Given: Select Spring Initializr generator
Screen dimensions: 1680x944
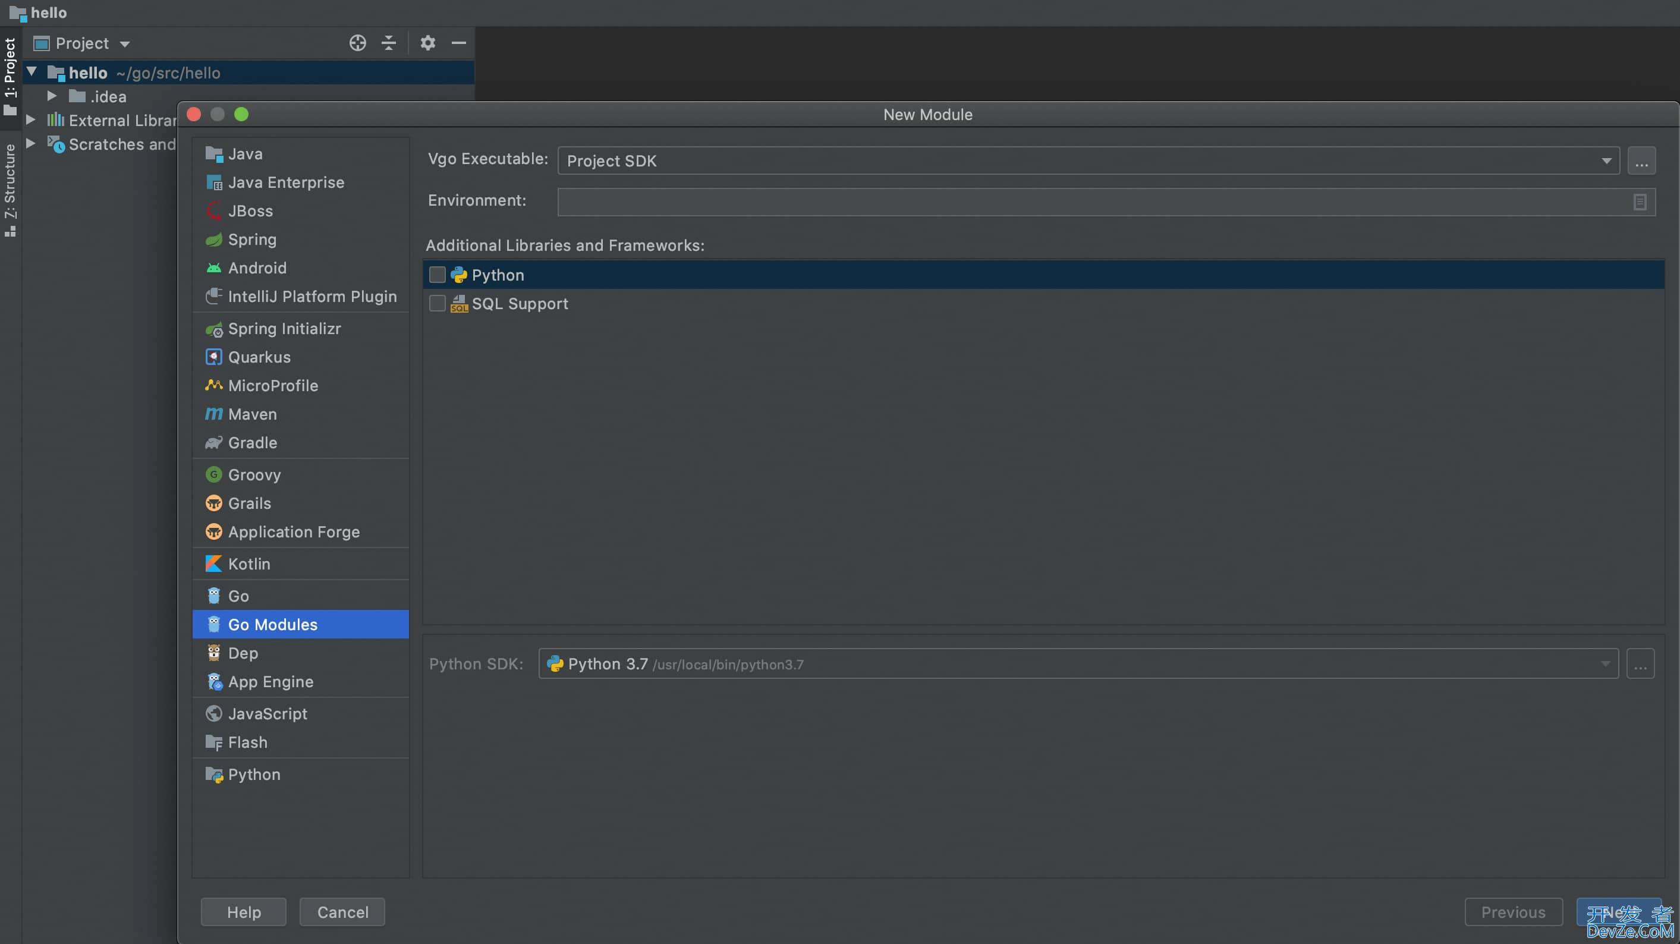Looking at the screenshot, I should [301, 329].
